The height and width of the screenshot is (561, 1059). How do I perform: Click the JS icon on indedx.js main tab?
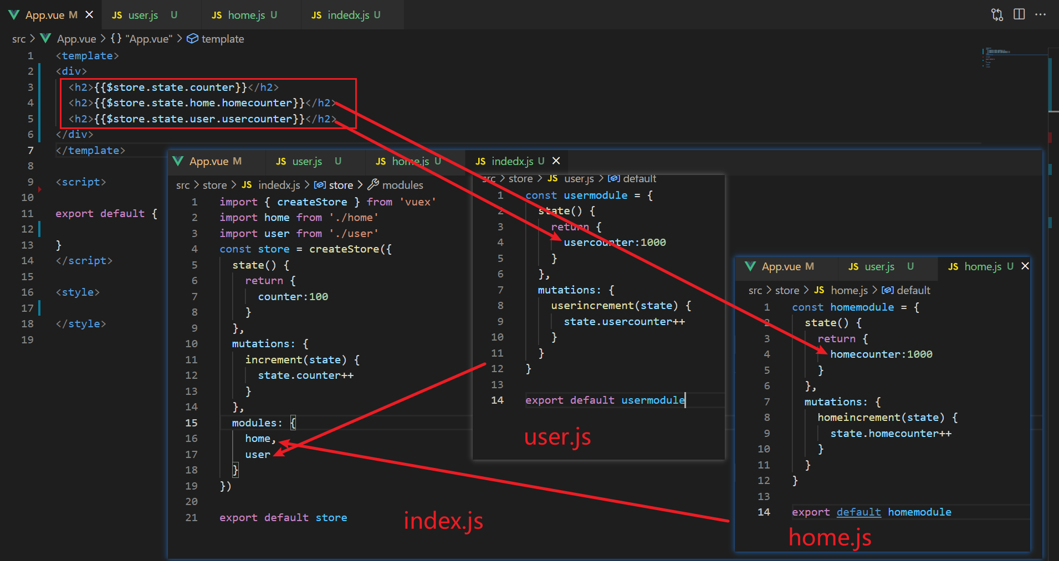[x=316, y=15]
